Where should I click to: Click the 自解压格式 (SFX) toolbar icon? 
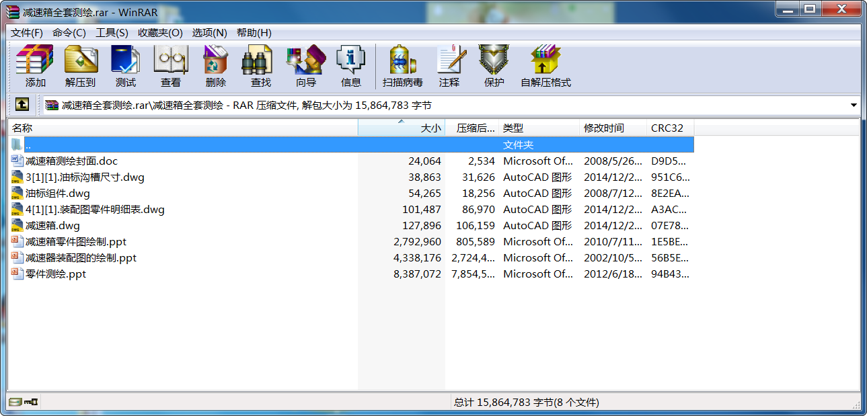[x=545, y=60]
